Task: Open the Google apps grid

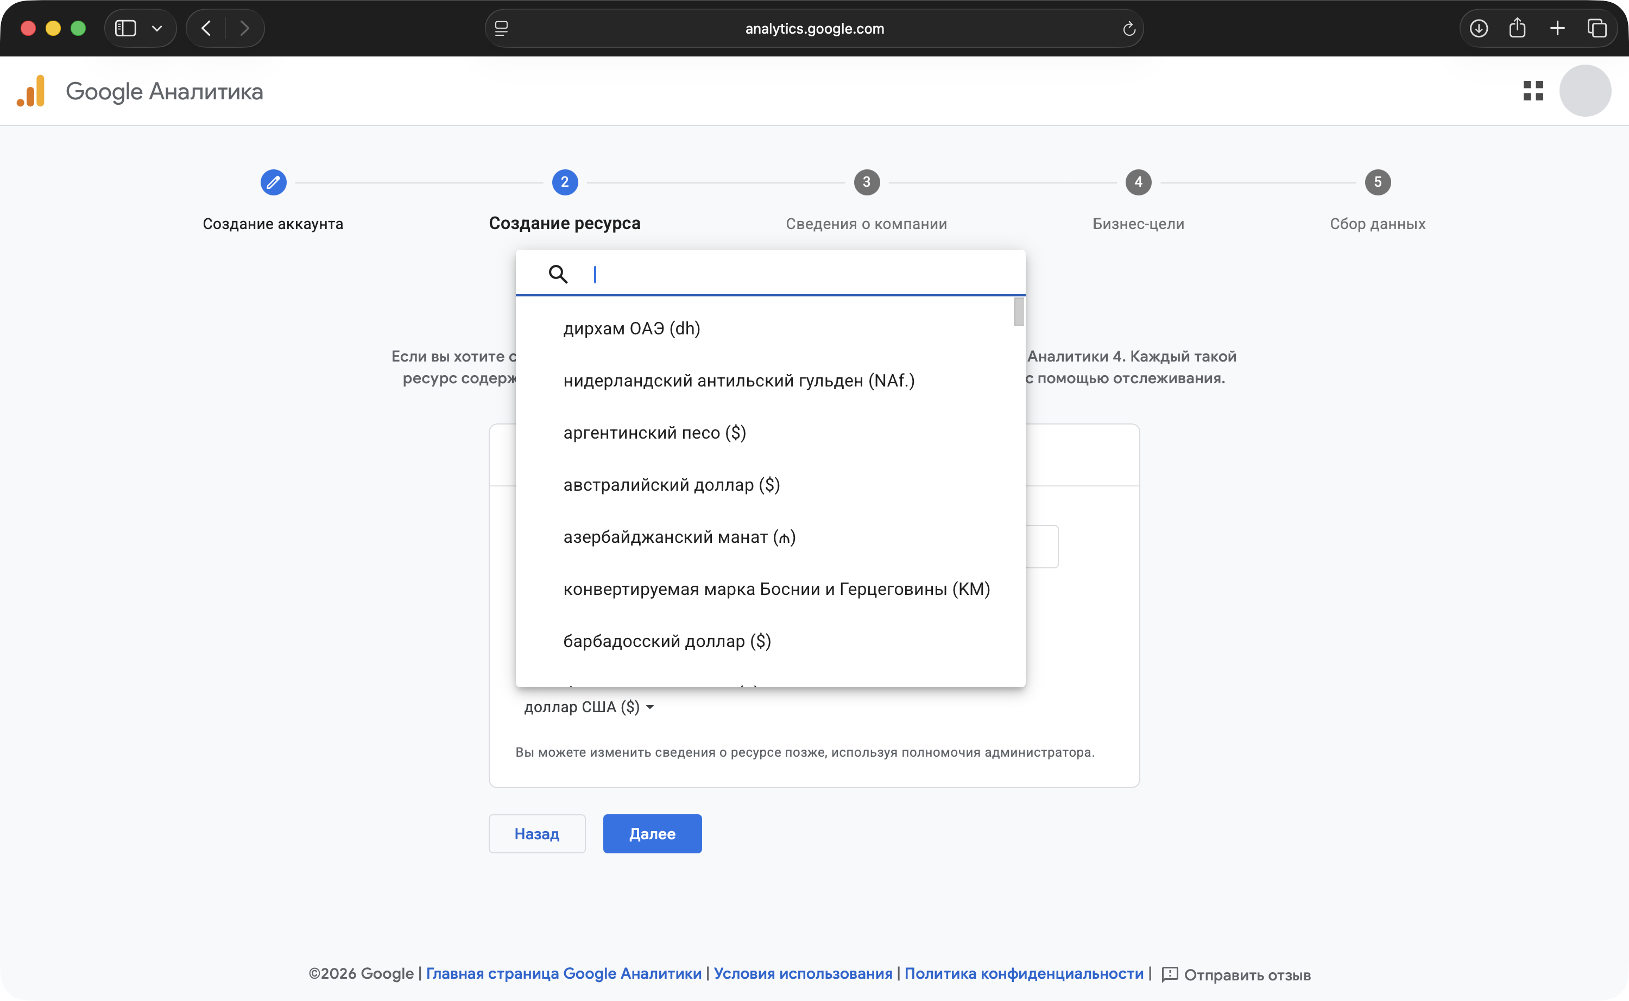Action: point(1533,91)
